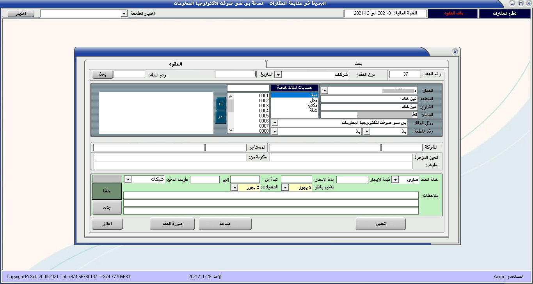This screenshot has height=284, width=533.
Task: Switch to the بحث tab
Action: point(358,64)
